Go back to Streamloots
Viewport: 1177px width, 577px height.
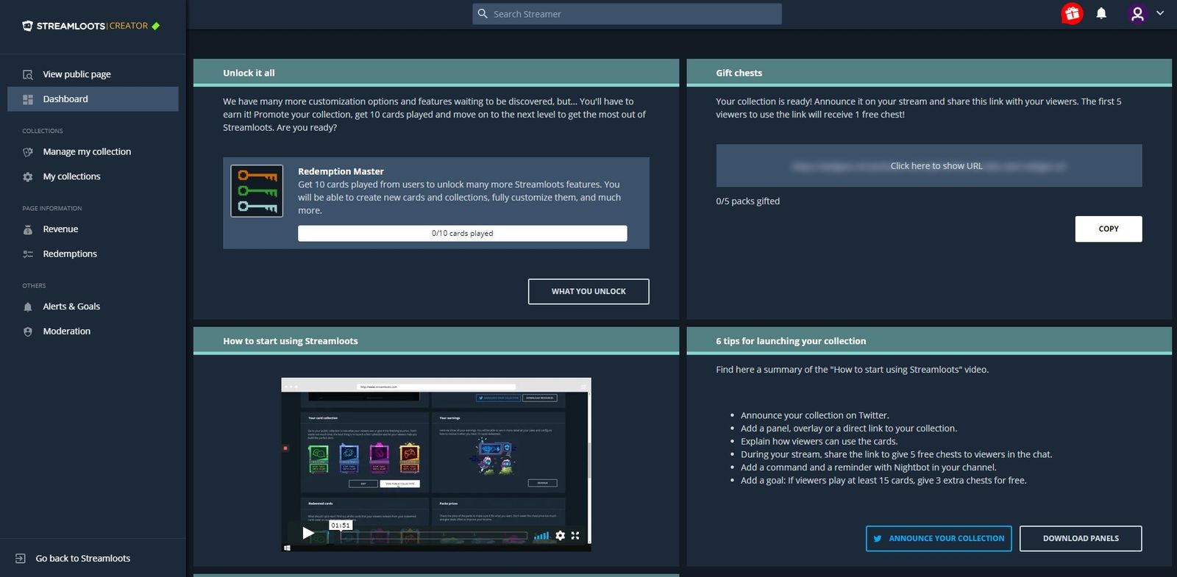coord(82,559)
